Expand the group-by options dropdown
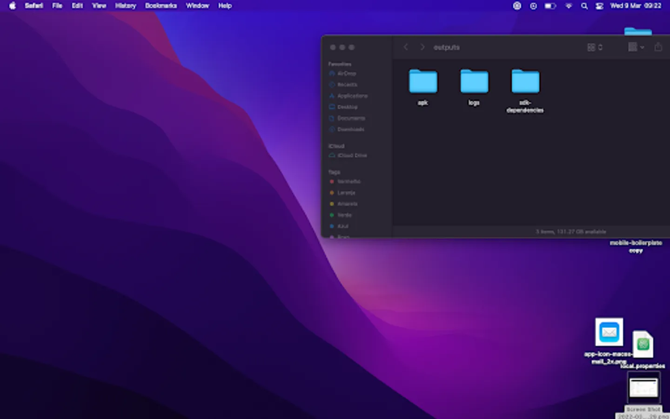 tap(636, 47)
